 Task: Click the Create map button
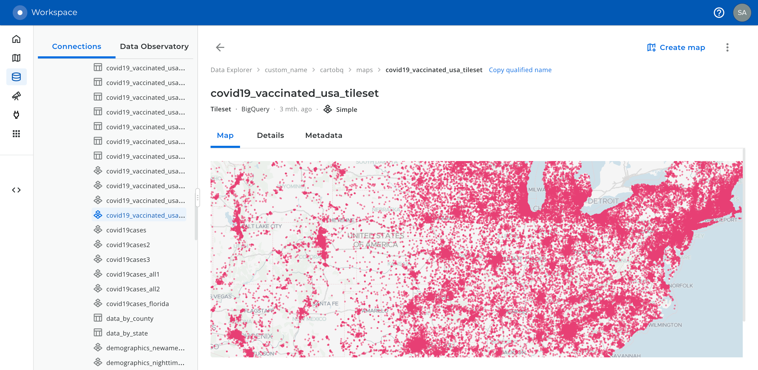[676, 47]
